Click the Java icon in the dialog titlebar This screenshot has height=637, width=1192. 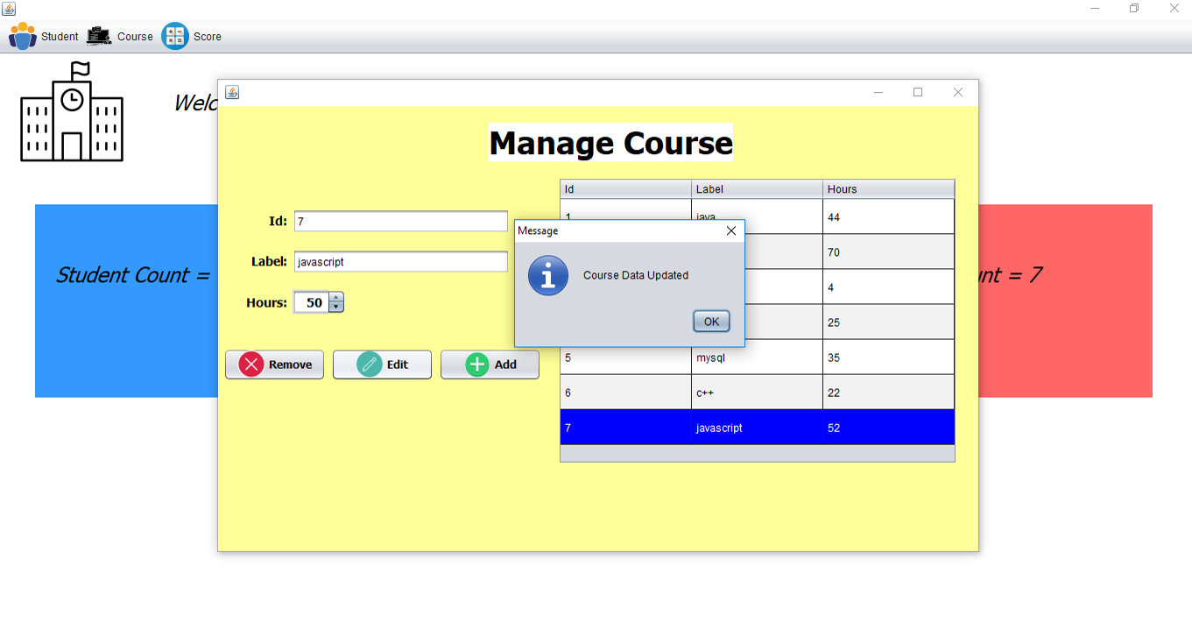click(232, 92)
